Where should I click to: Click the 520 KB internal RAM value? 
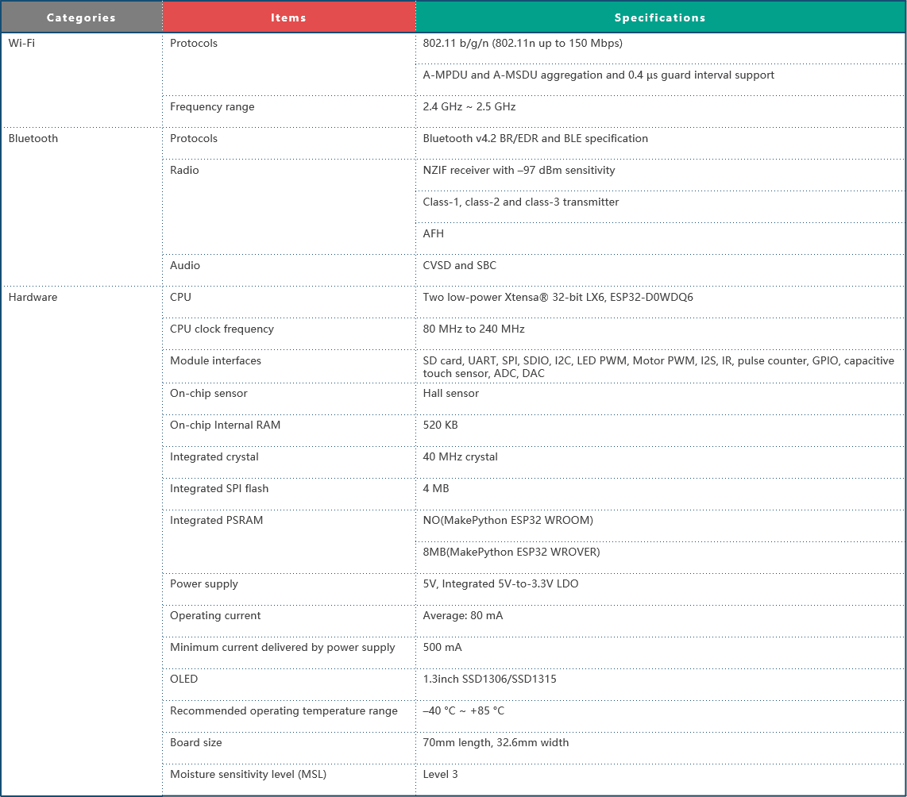(440, 425)
